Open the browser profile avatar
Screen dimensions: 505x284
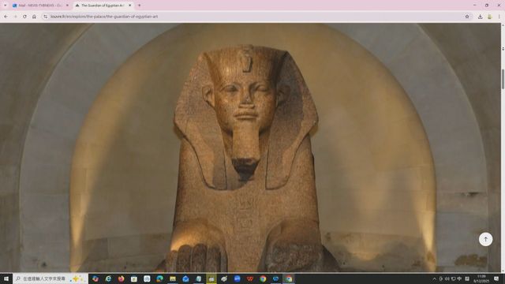[490, 17]
